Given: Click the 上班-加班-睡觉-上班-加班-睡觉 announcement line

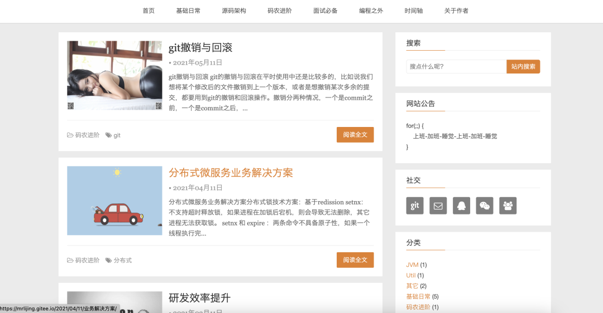Looking at the screenshot, I should [455, 136].
